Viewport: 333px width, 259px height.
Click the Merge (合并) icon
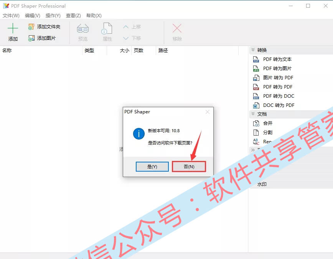256,123
